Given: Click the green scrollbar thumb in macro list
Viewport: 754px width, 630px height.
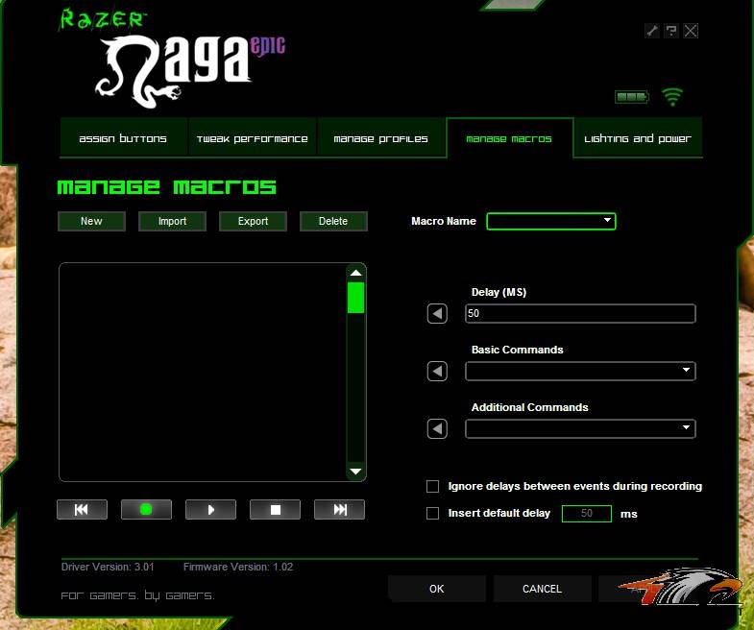Looking at the screenshot, I should click(x=355, y=298).
